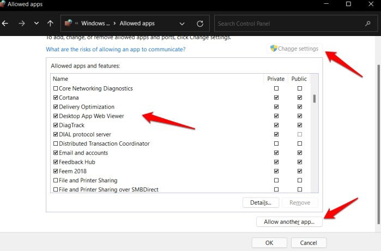
Task: Open Details for selected app
Action: 261,202
